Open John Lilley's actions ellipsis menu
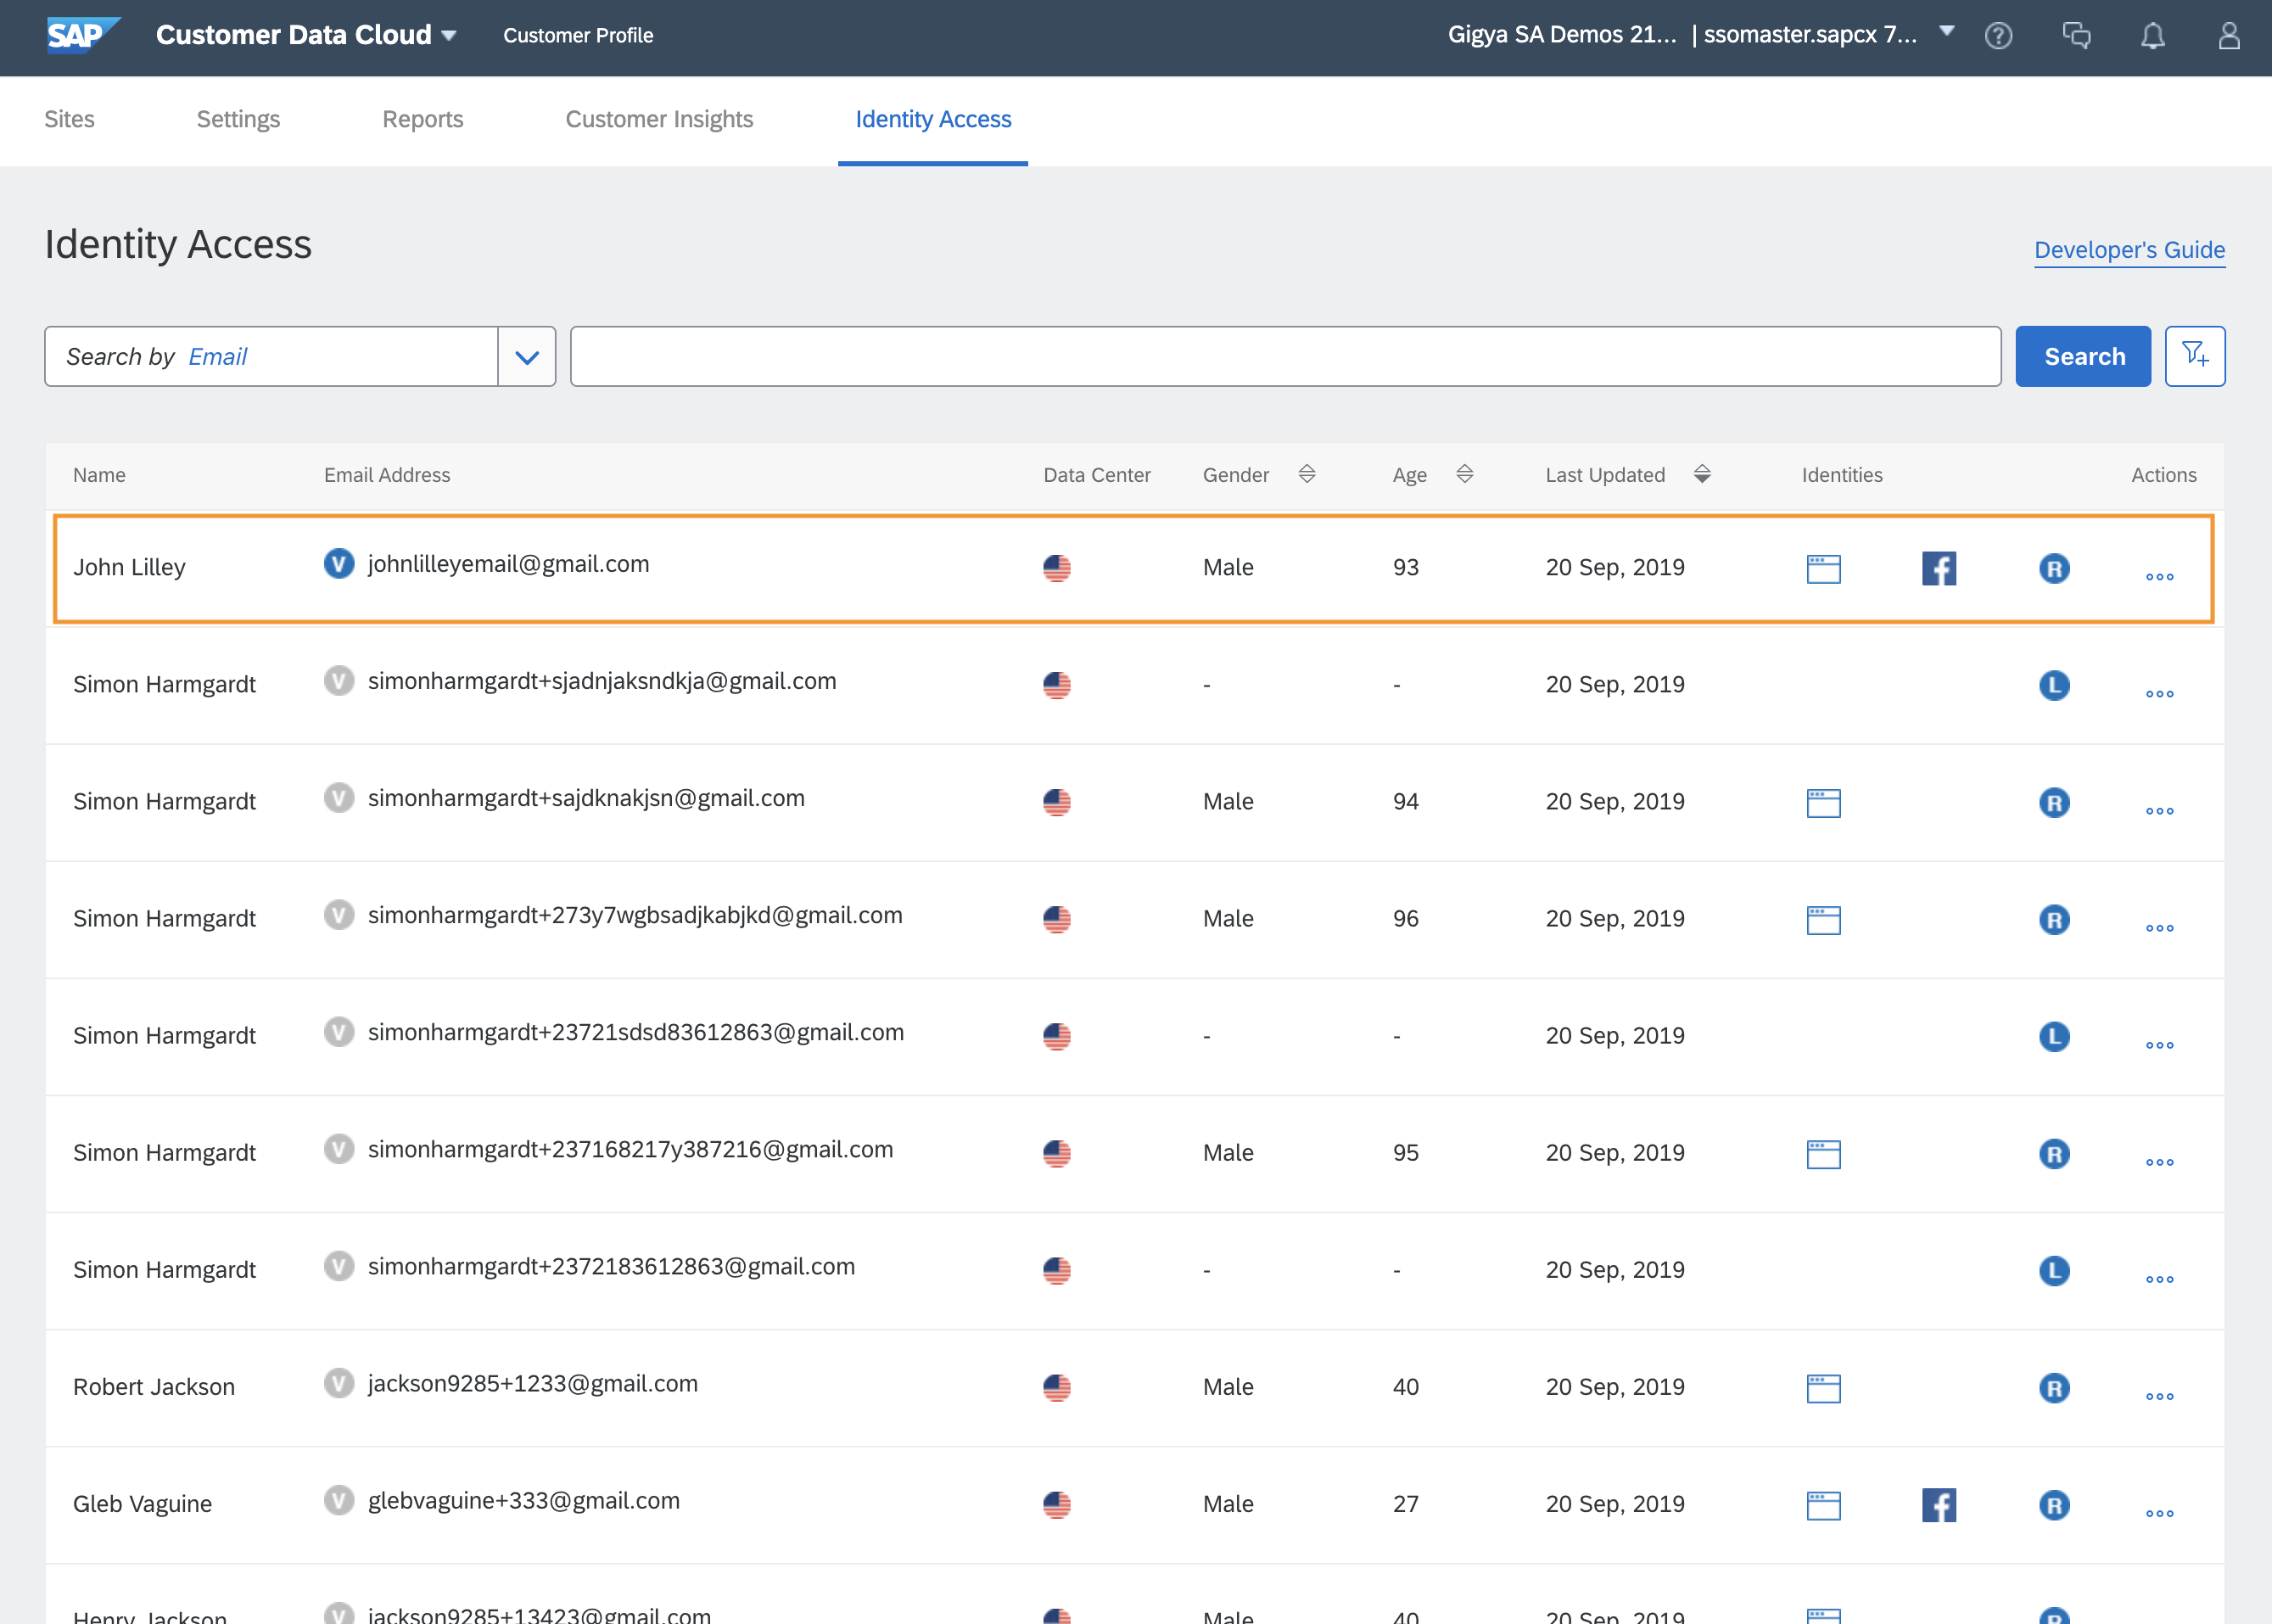Image resolution: width=2272 pixels, height=1624 pixels. (x=2159, y=576)
